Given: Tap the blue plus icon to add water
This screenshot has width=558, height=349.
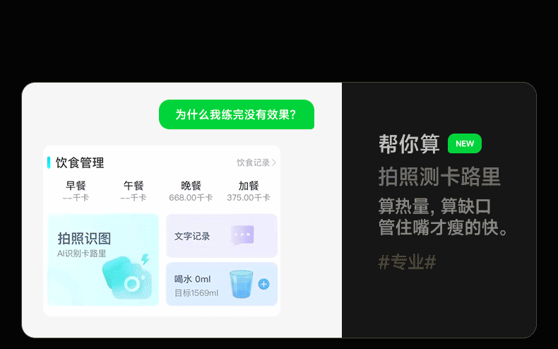Looking at the screenshot, I should tap(263, 284).
